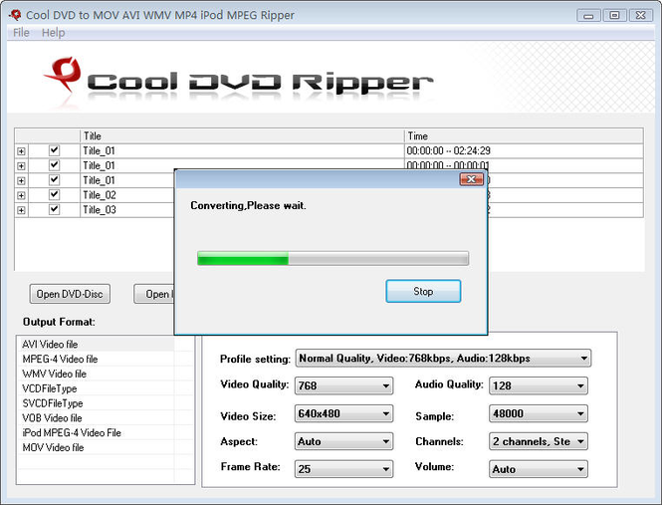Select VOB Video file output format
Viewport: 662px width, 505px height.
pos(97,418)
